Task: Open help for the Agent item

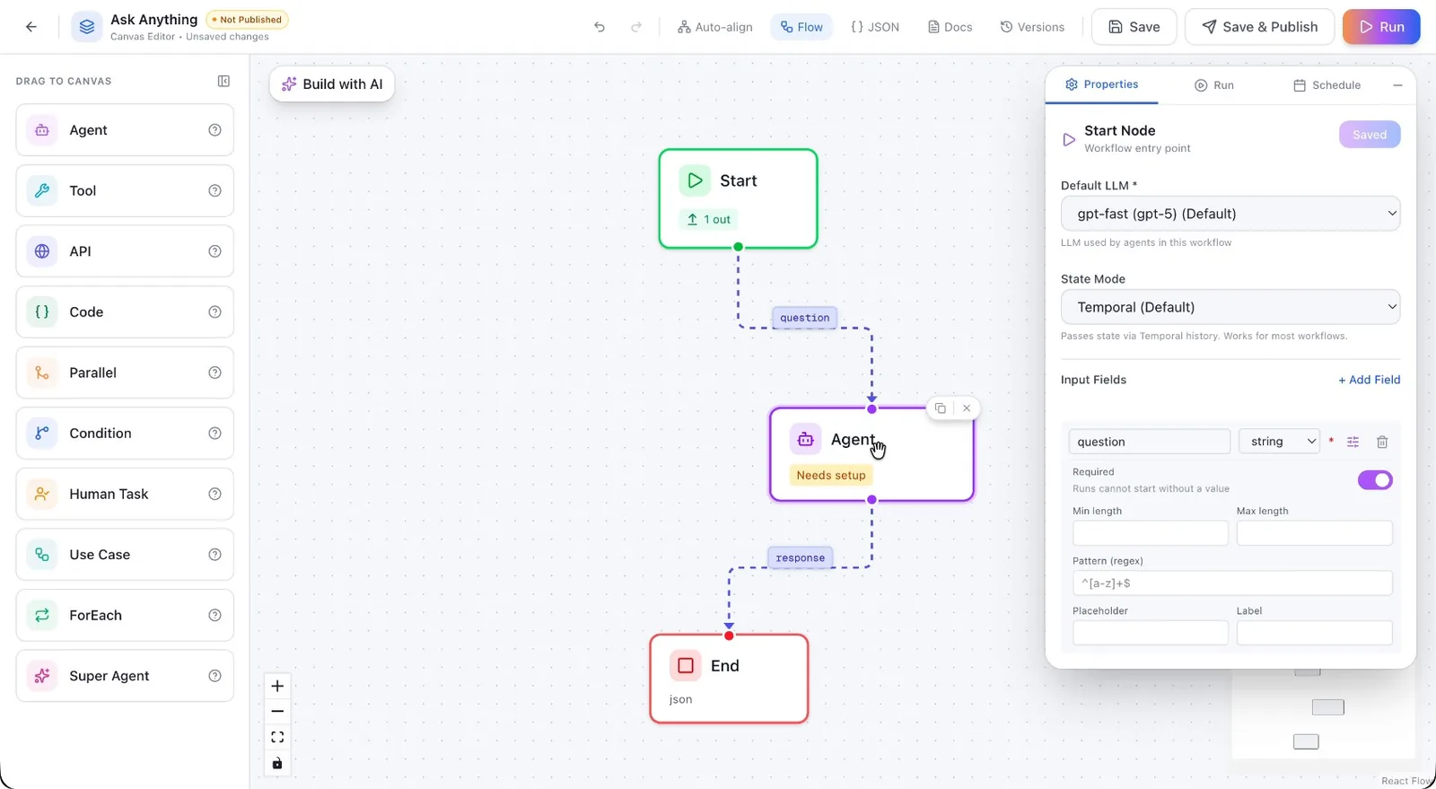Action: 215,130
